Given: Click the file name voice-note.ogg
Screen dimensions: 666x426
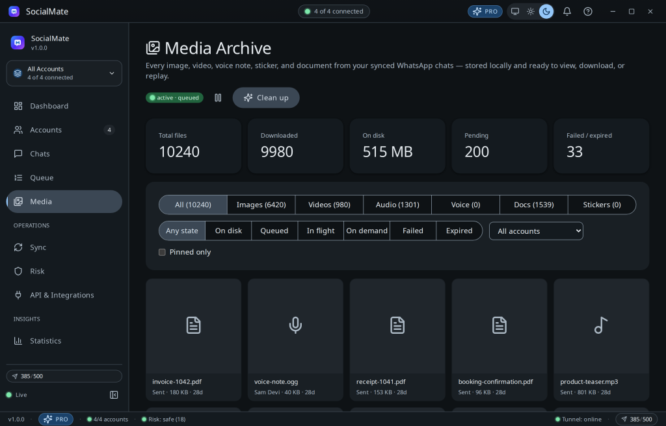Looking at the screenshot, I should point(276,382).
